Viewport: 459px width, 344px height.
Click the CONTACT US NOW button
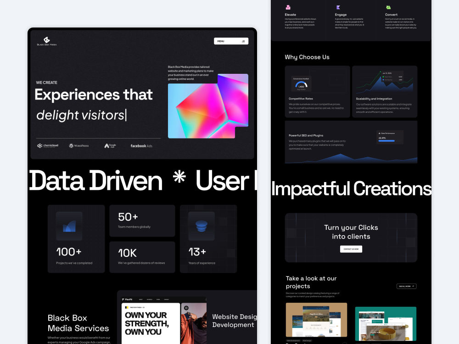pyautogui.click(x=351, y=249)
